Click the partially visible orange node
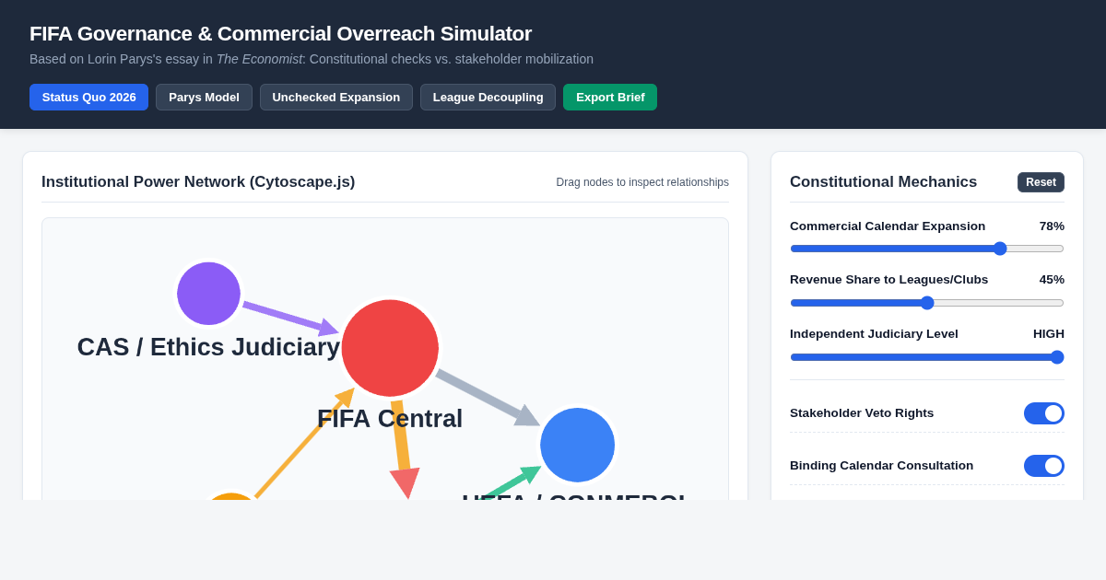The image size is (1106, 580). click(x=231, y=496)
